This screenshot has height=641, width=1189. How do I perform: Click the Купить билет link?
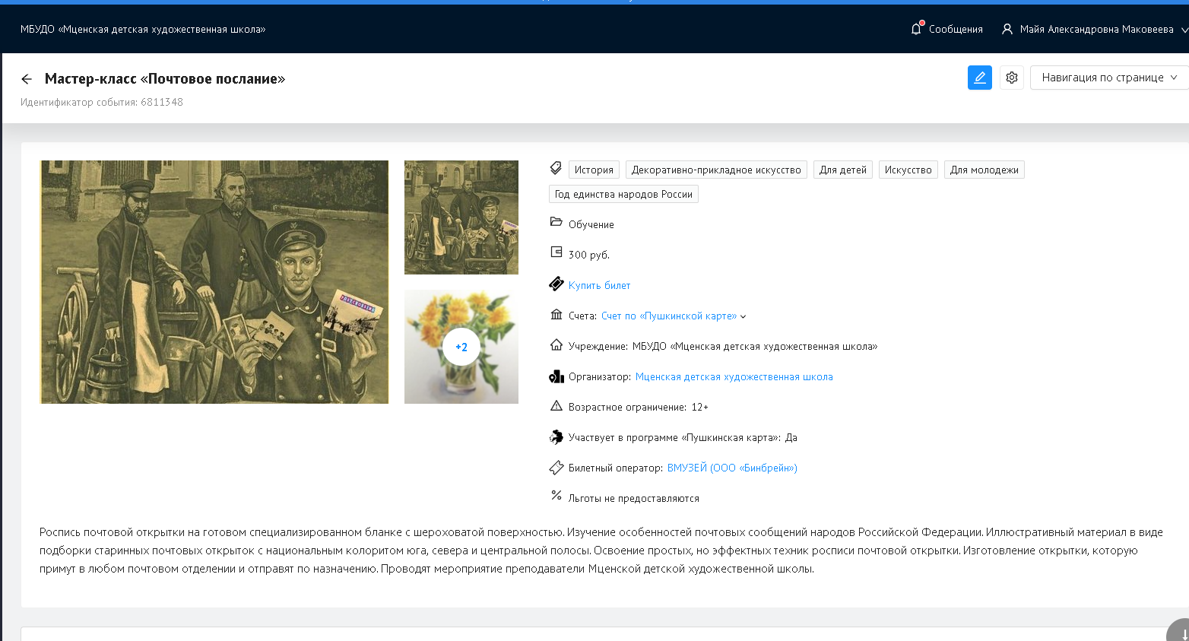click(599, 286)
